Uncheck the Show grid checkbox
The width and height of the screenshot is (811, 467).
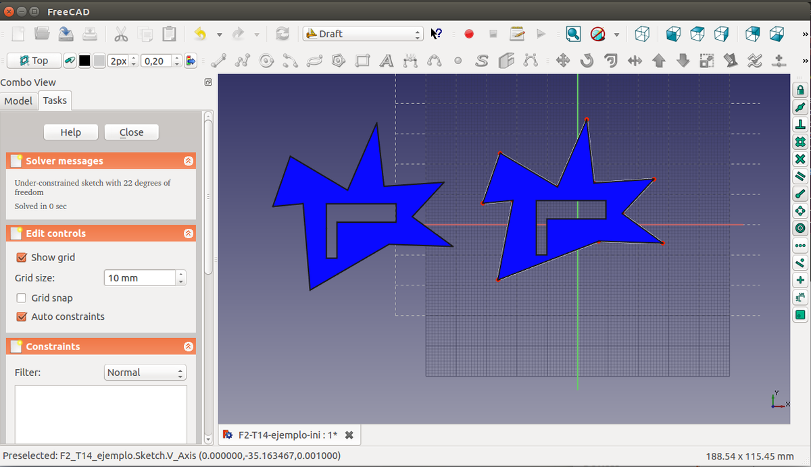click(x=22, y=257)
